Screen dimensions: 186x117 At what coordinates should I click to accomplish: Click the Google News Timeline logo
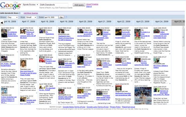[x=11, y=6]
